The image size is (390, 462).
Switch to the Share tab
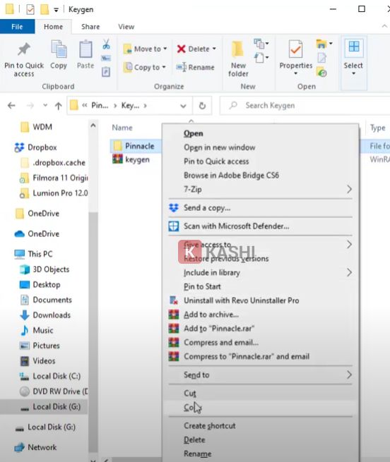(x=90, y=27)
